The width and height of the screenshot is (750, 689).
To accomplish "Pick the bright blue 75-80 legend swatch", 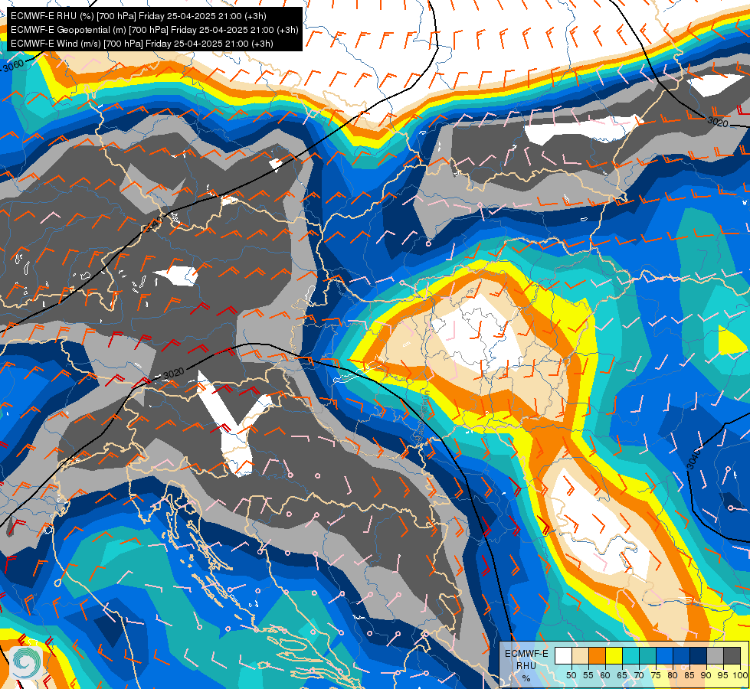I will (x=664, y=655).
